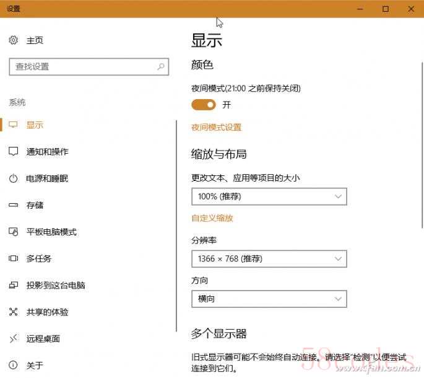Click the Home gear icon
Screen dimensions: 424x378
(14, 40)
